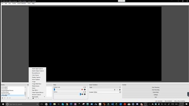Open Windows Start menu
Screen dimensions: 189x106
(3, 104)
